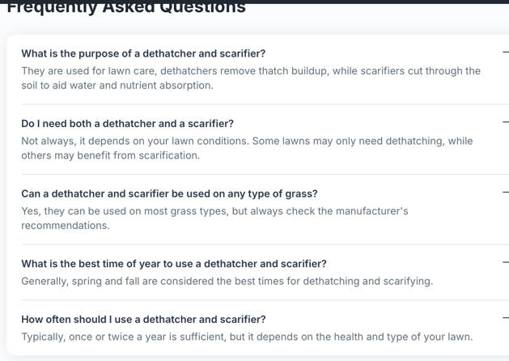This screenshot has width=509, height=361.
Task: Click minus icon beside 'Do I need both' question
Action: 505,123
